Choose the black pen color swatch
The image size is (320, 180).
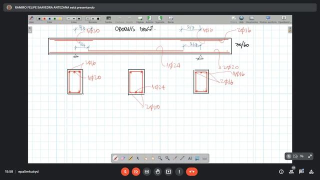tap(39, 19)
